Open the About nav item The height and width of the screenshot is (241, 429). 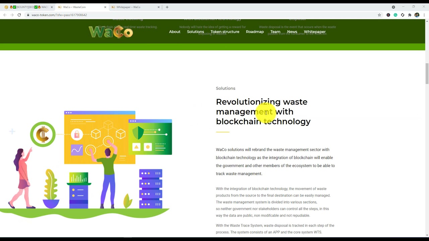[175, 32]
